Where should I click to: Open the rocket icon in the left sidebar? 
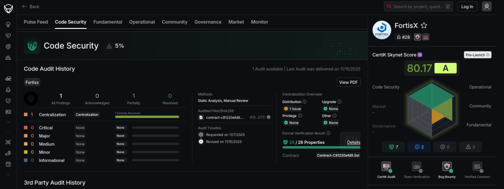point(8,90)
